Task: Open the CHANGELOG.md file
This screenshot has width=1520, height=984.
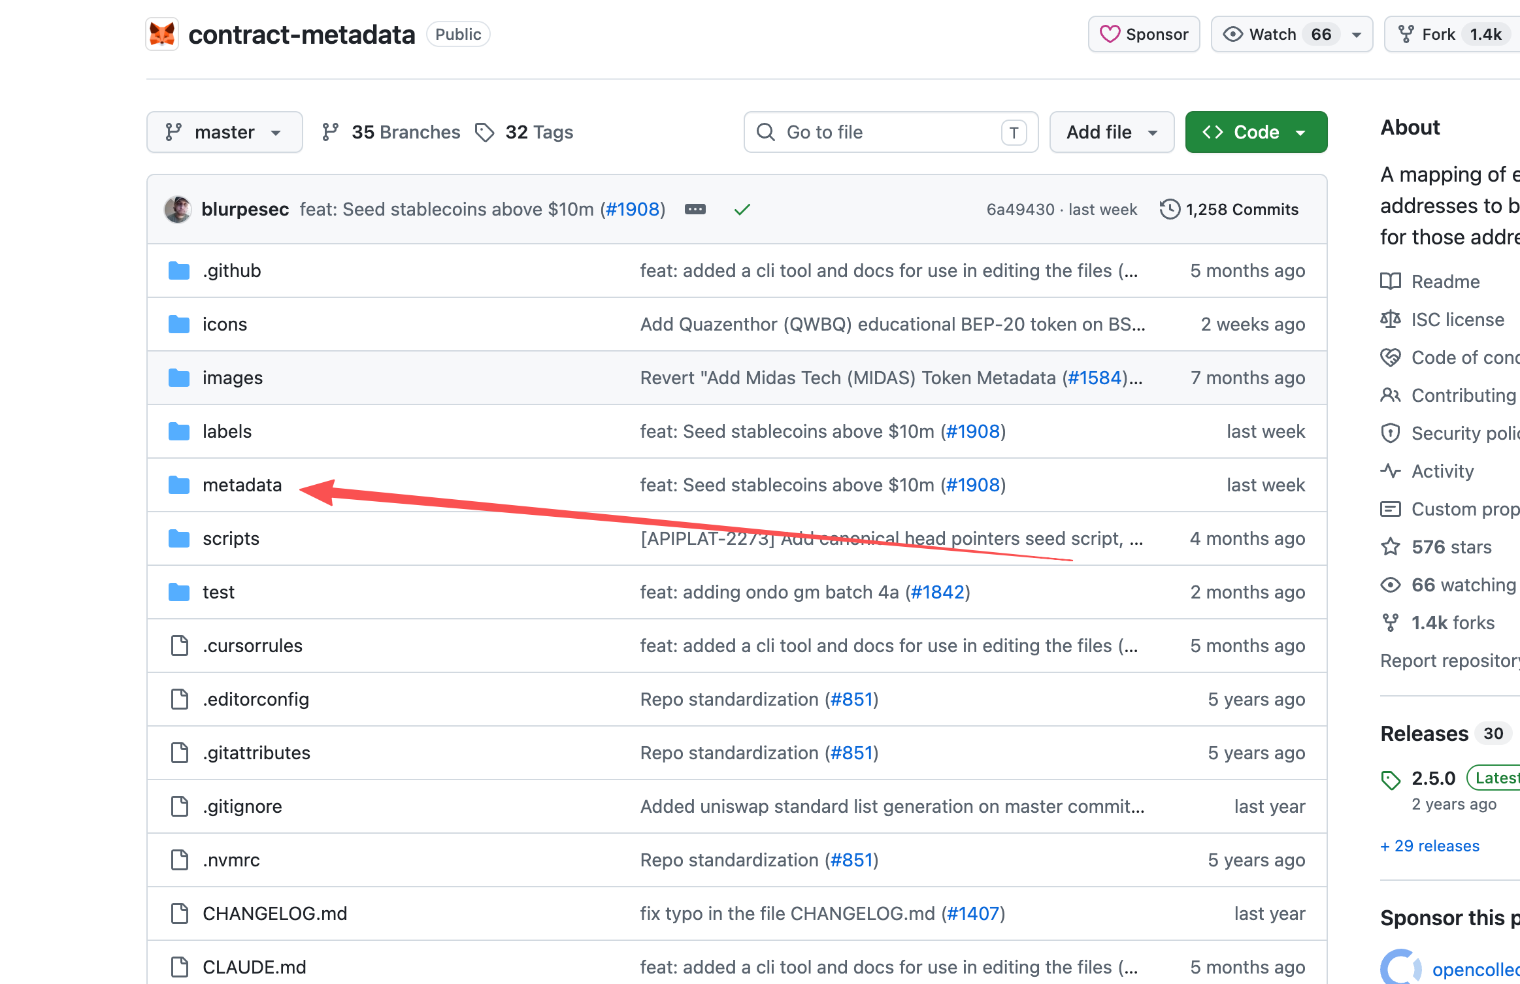Action: click(274, 913)
